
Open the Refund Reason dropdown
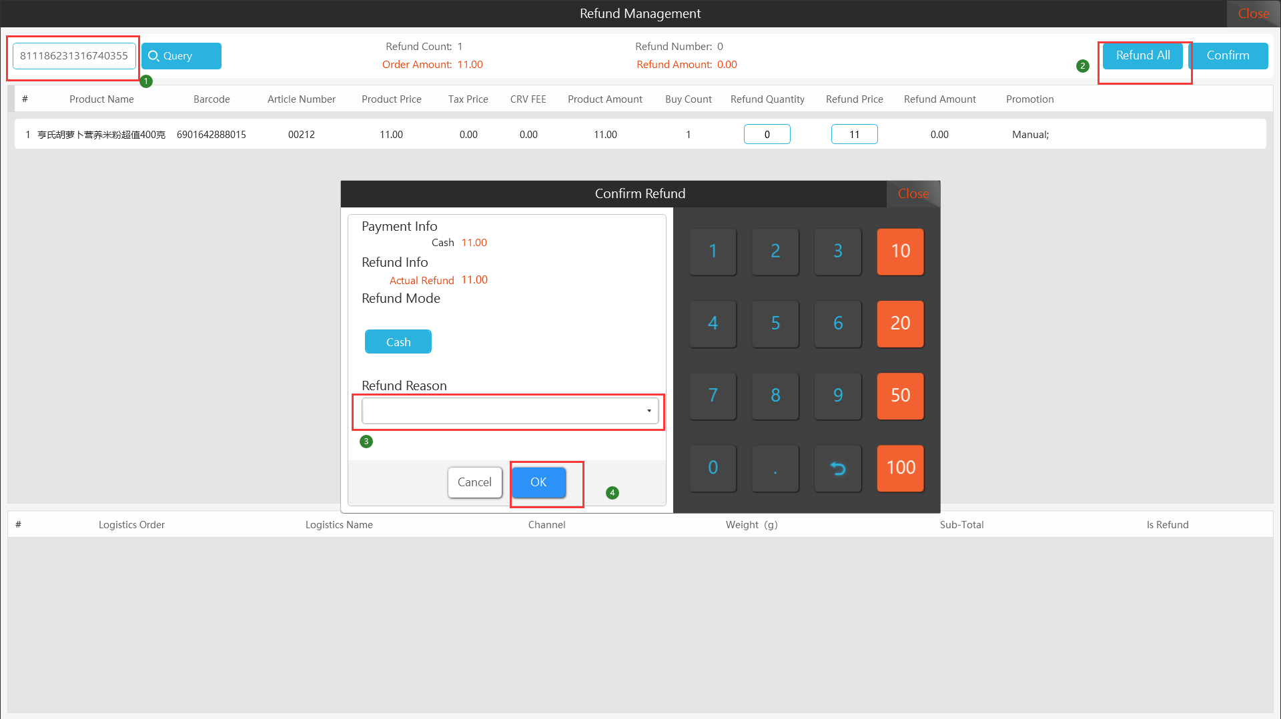click(x=510, y=411)
